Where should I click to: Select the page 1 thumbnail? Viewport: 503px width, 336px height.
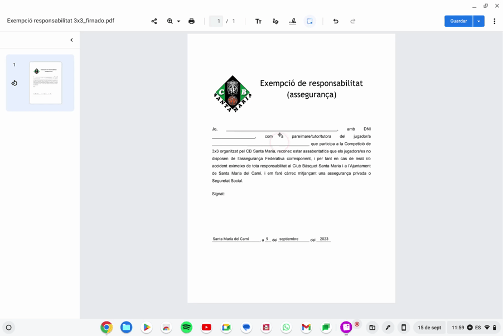click(x=45, y=83)
